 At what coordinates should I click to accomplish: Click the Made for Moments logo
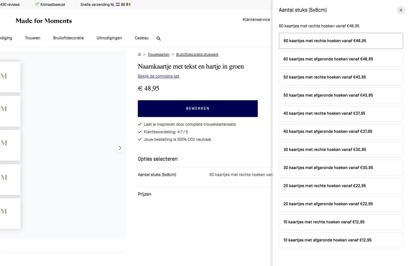(x=44, y=21)
